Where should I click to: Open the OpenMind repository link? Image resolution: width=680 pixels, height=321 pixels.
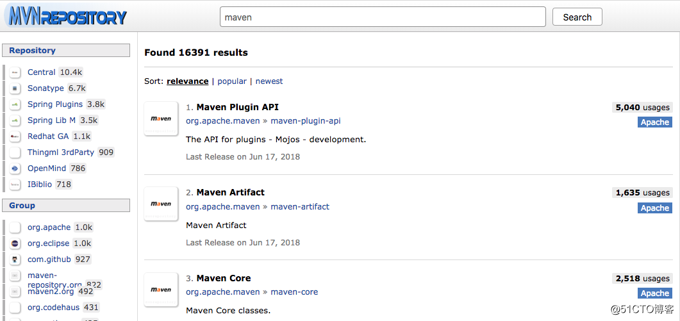point(47,169)
